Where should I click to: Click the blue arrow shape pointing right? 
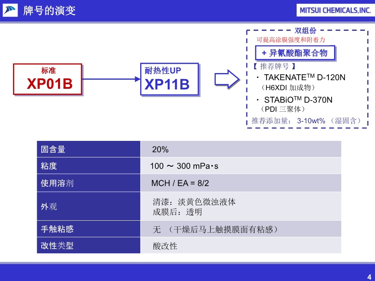point(226,79)
